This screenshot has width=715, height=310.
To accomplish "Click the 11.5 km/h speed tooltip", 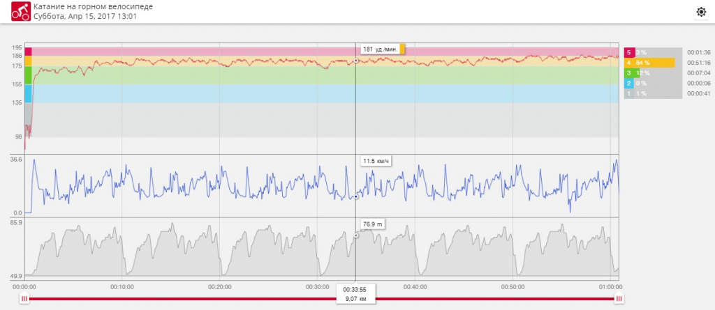I will [375, 162].
